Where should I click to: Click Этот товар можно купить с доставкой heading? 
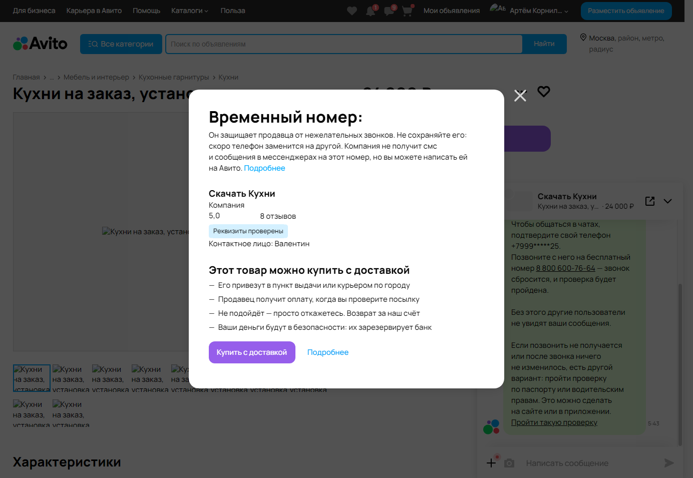tap(309, 270)
